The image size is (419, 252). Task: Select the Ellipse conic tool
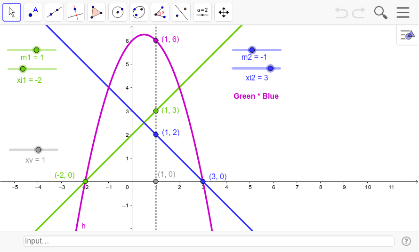tap(139, 12)
